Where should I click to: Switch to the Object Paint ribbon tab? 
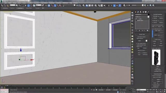point(29,8)
